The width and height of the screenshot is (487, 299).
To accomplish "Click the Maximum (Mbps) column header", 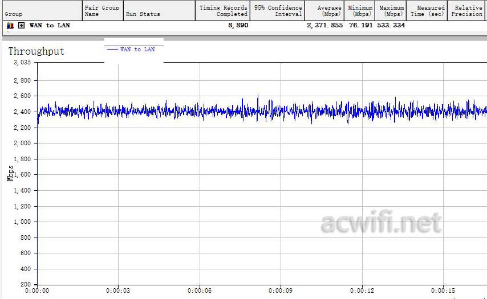I will (x=391, y=11).
